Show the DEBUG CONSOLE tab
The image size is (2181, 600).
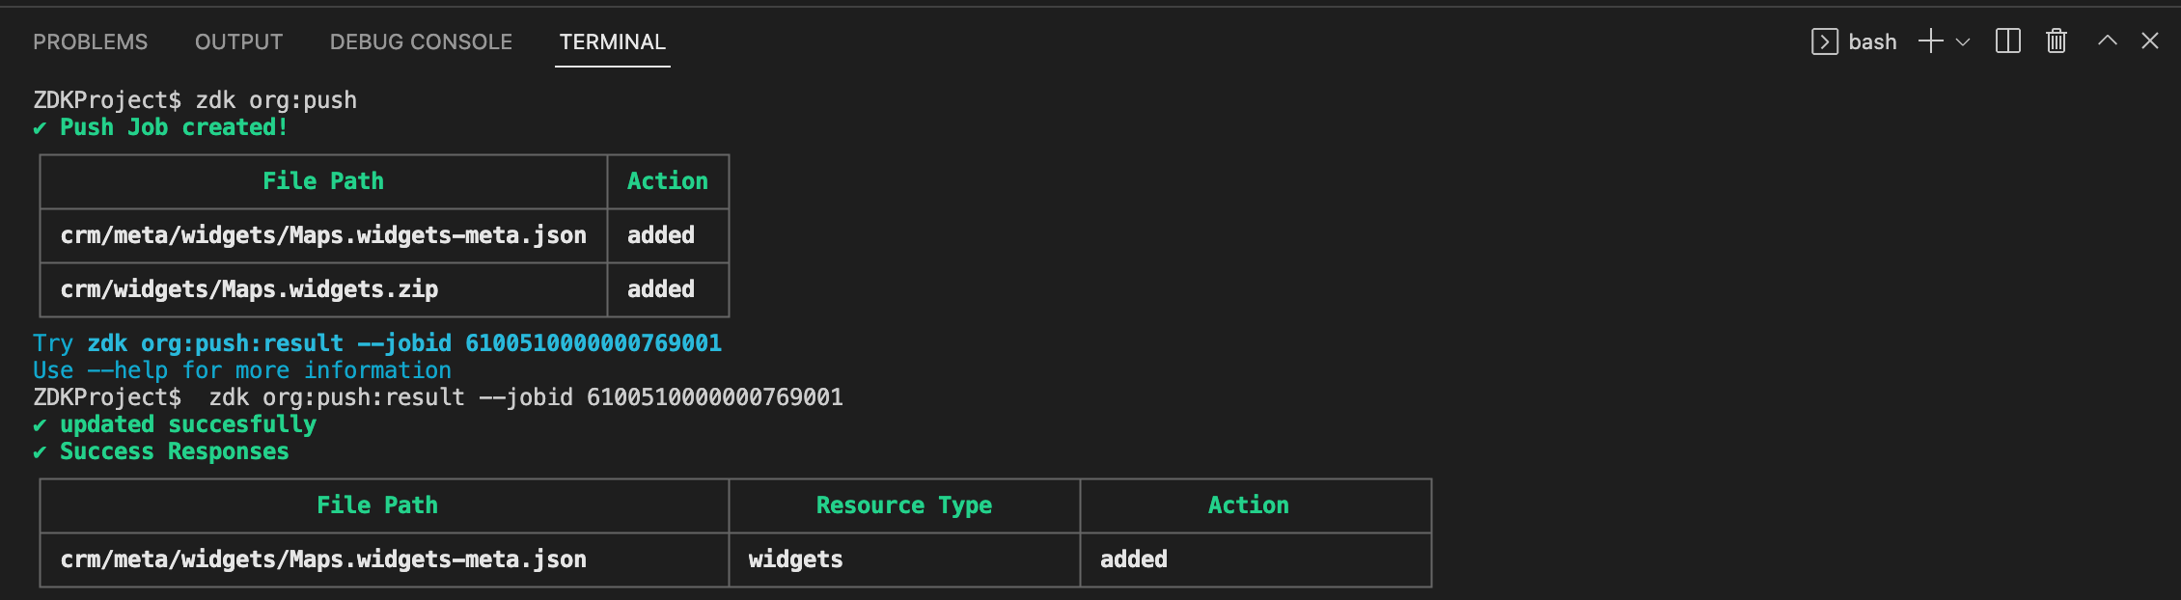pos(421,42)
